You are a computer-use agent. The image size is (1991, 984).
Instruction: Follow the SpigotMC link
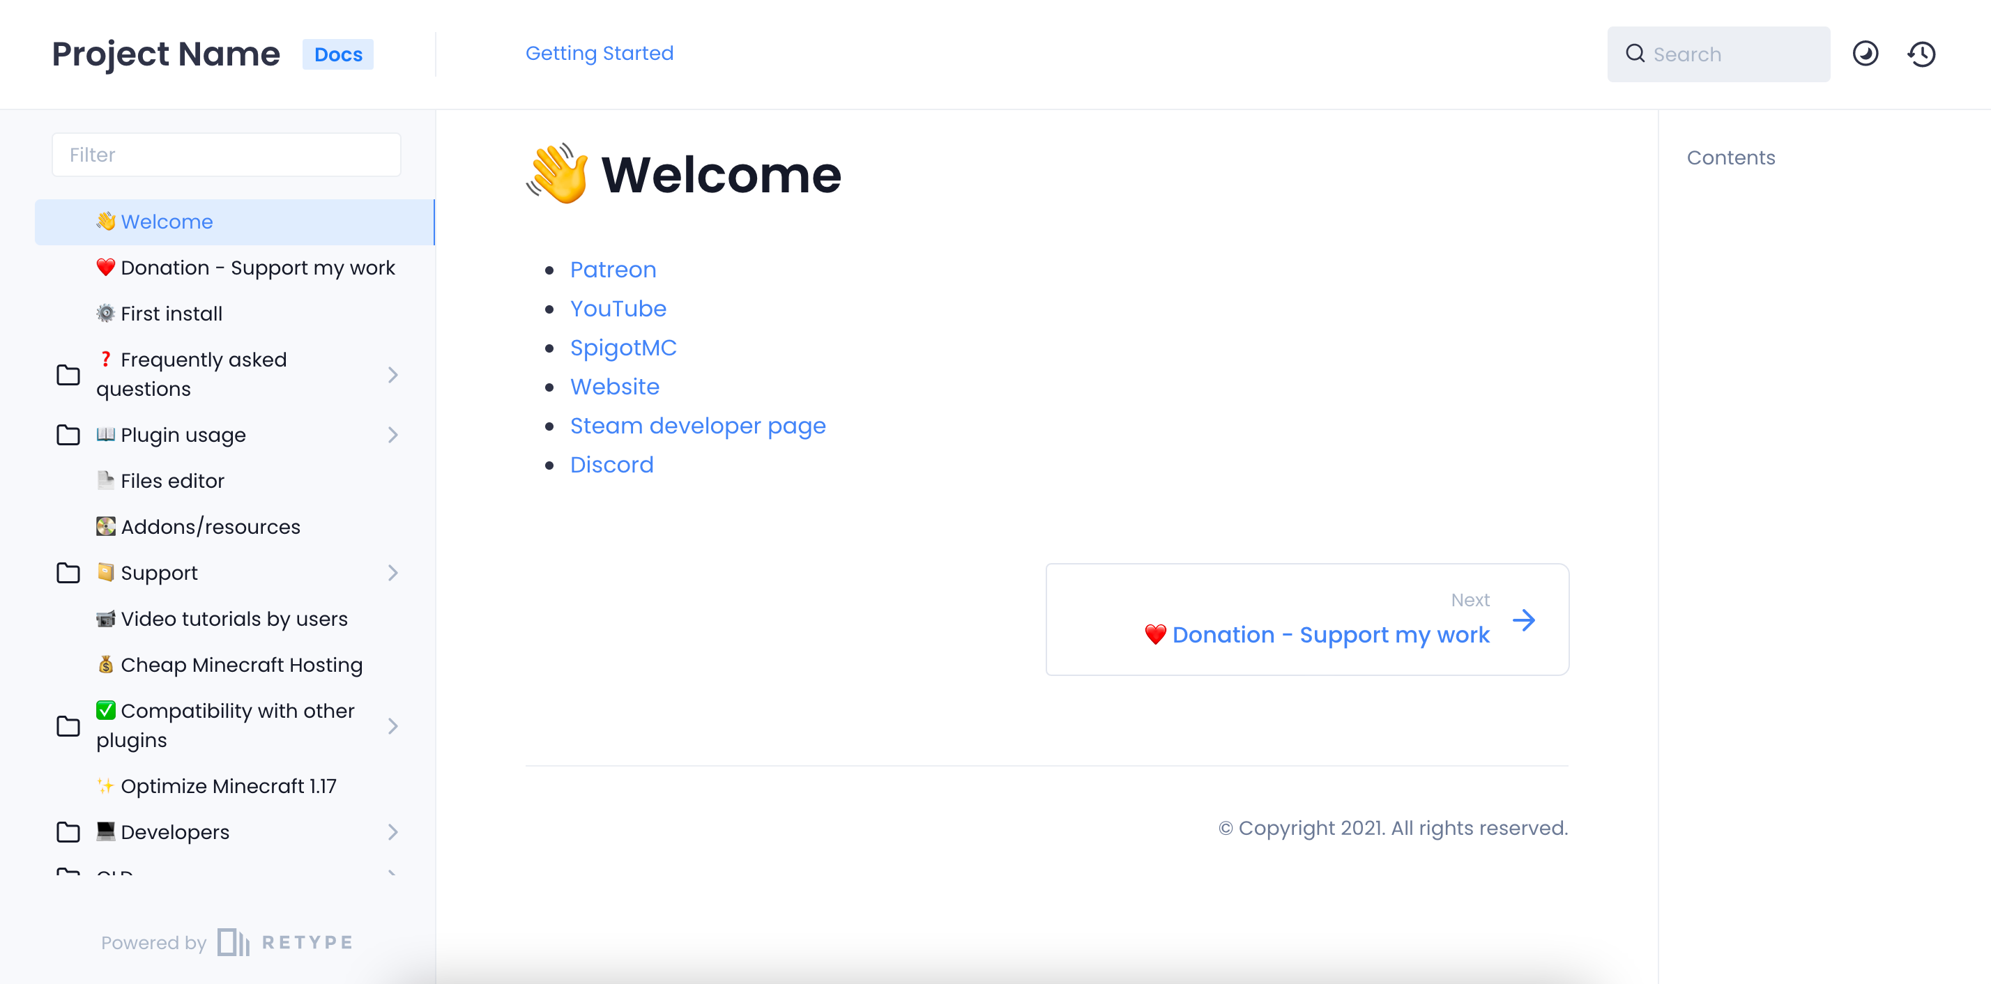click(x=623, y=347)
